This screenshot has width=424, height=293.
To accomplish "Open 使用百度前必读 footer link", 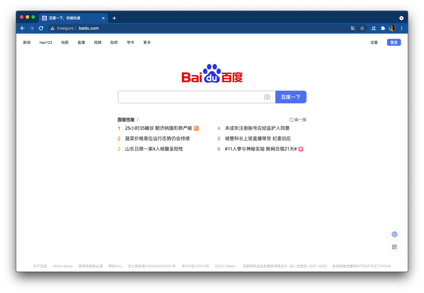I will [x=91, y=266].
